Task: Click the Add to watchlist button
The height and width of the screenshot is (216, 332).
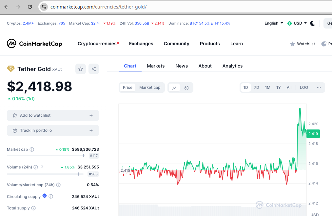Action: [x=53, y=115]
